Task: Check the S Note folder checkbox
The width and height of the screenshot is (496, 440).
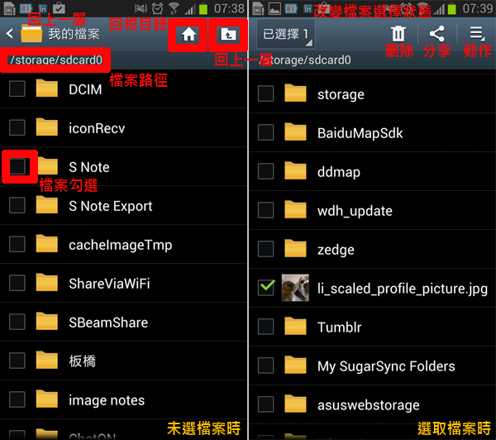Action: pos(17,166)
